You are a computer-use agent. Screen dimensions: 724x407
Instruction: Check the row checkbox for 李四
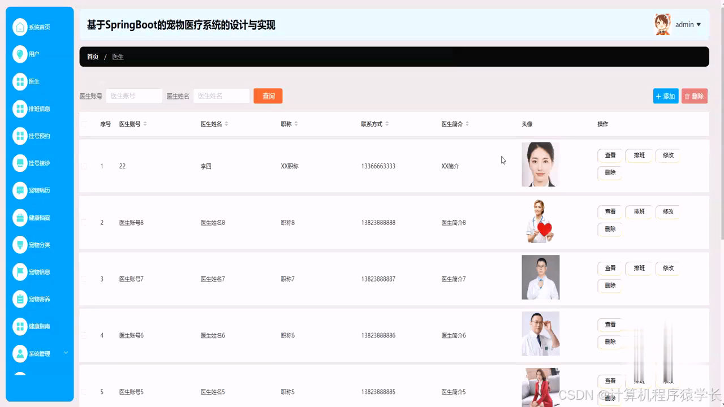[84, 166]
